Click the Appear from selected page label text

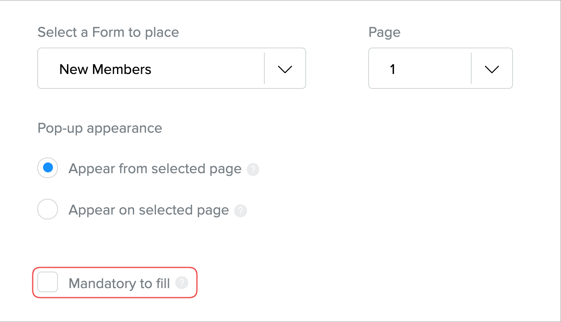155,169
